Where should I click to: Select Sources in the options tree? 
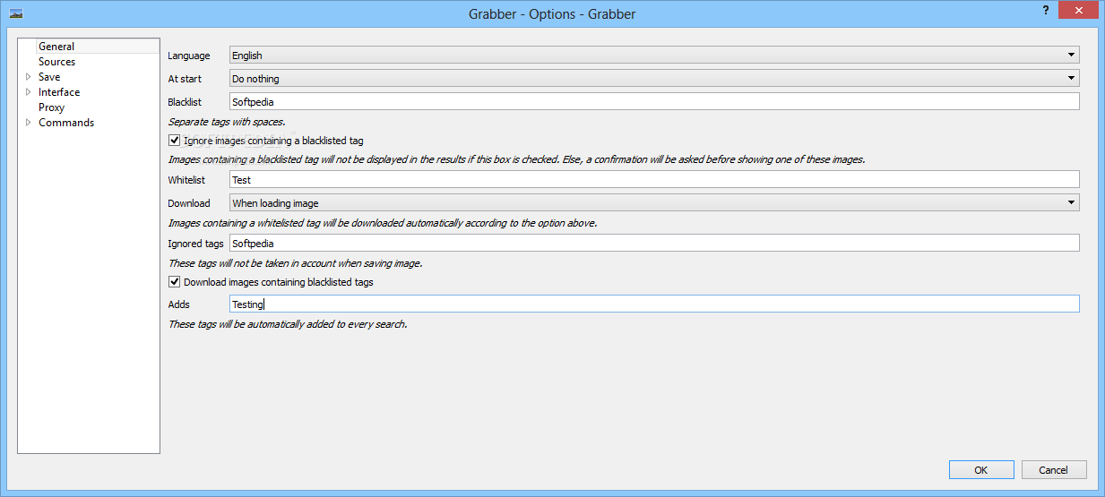click(56, 62)
